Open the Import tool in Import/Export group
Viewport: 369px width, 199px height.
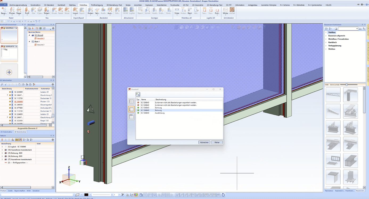click(x=75, y=11)
